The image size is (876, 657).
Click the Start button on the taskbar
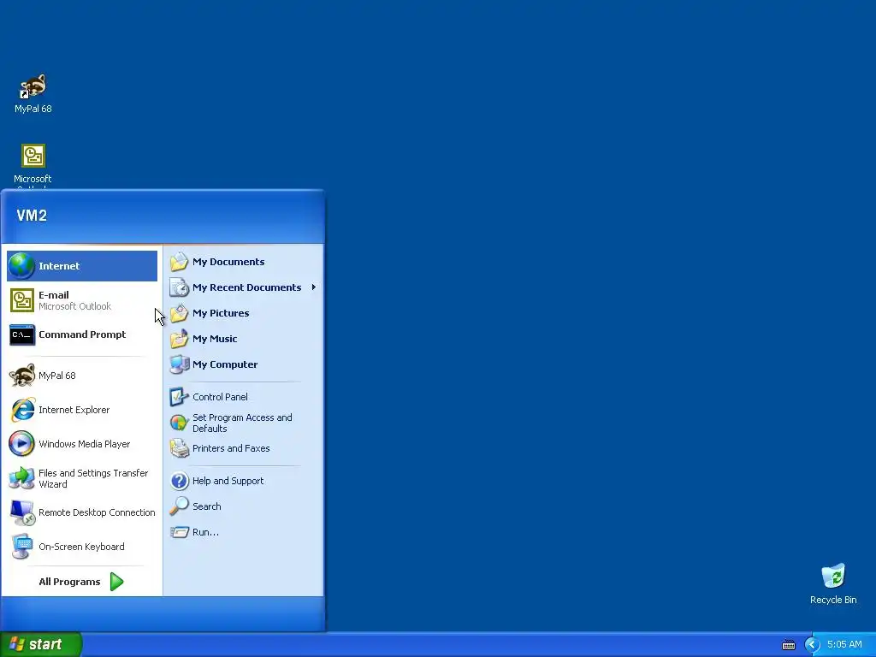pyautogui.click(x=41, y=644)
